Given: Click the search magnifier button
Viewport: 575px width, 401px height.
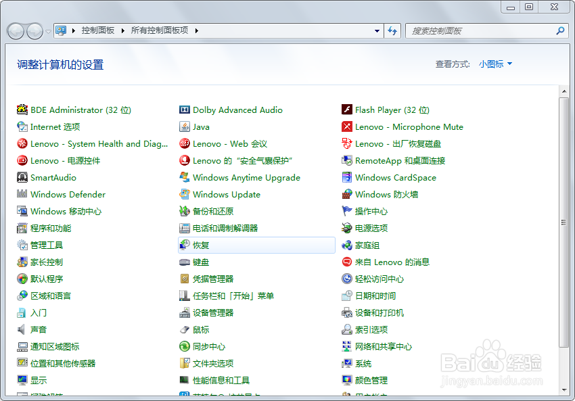Looking at the screenshot, I should coord(560,31).
